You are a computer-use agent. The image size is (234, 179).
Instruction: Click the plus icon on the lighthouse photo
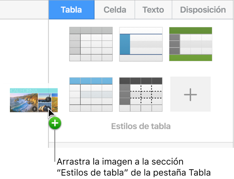(x=47, y=99)
